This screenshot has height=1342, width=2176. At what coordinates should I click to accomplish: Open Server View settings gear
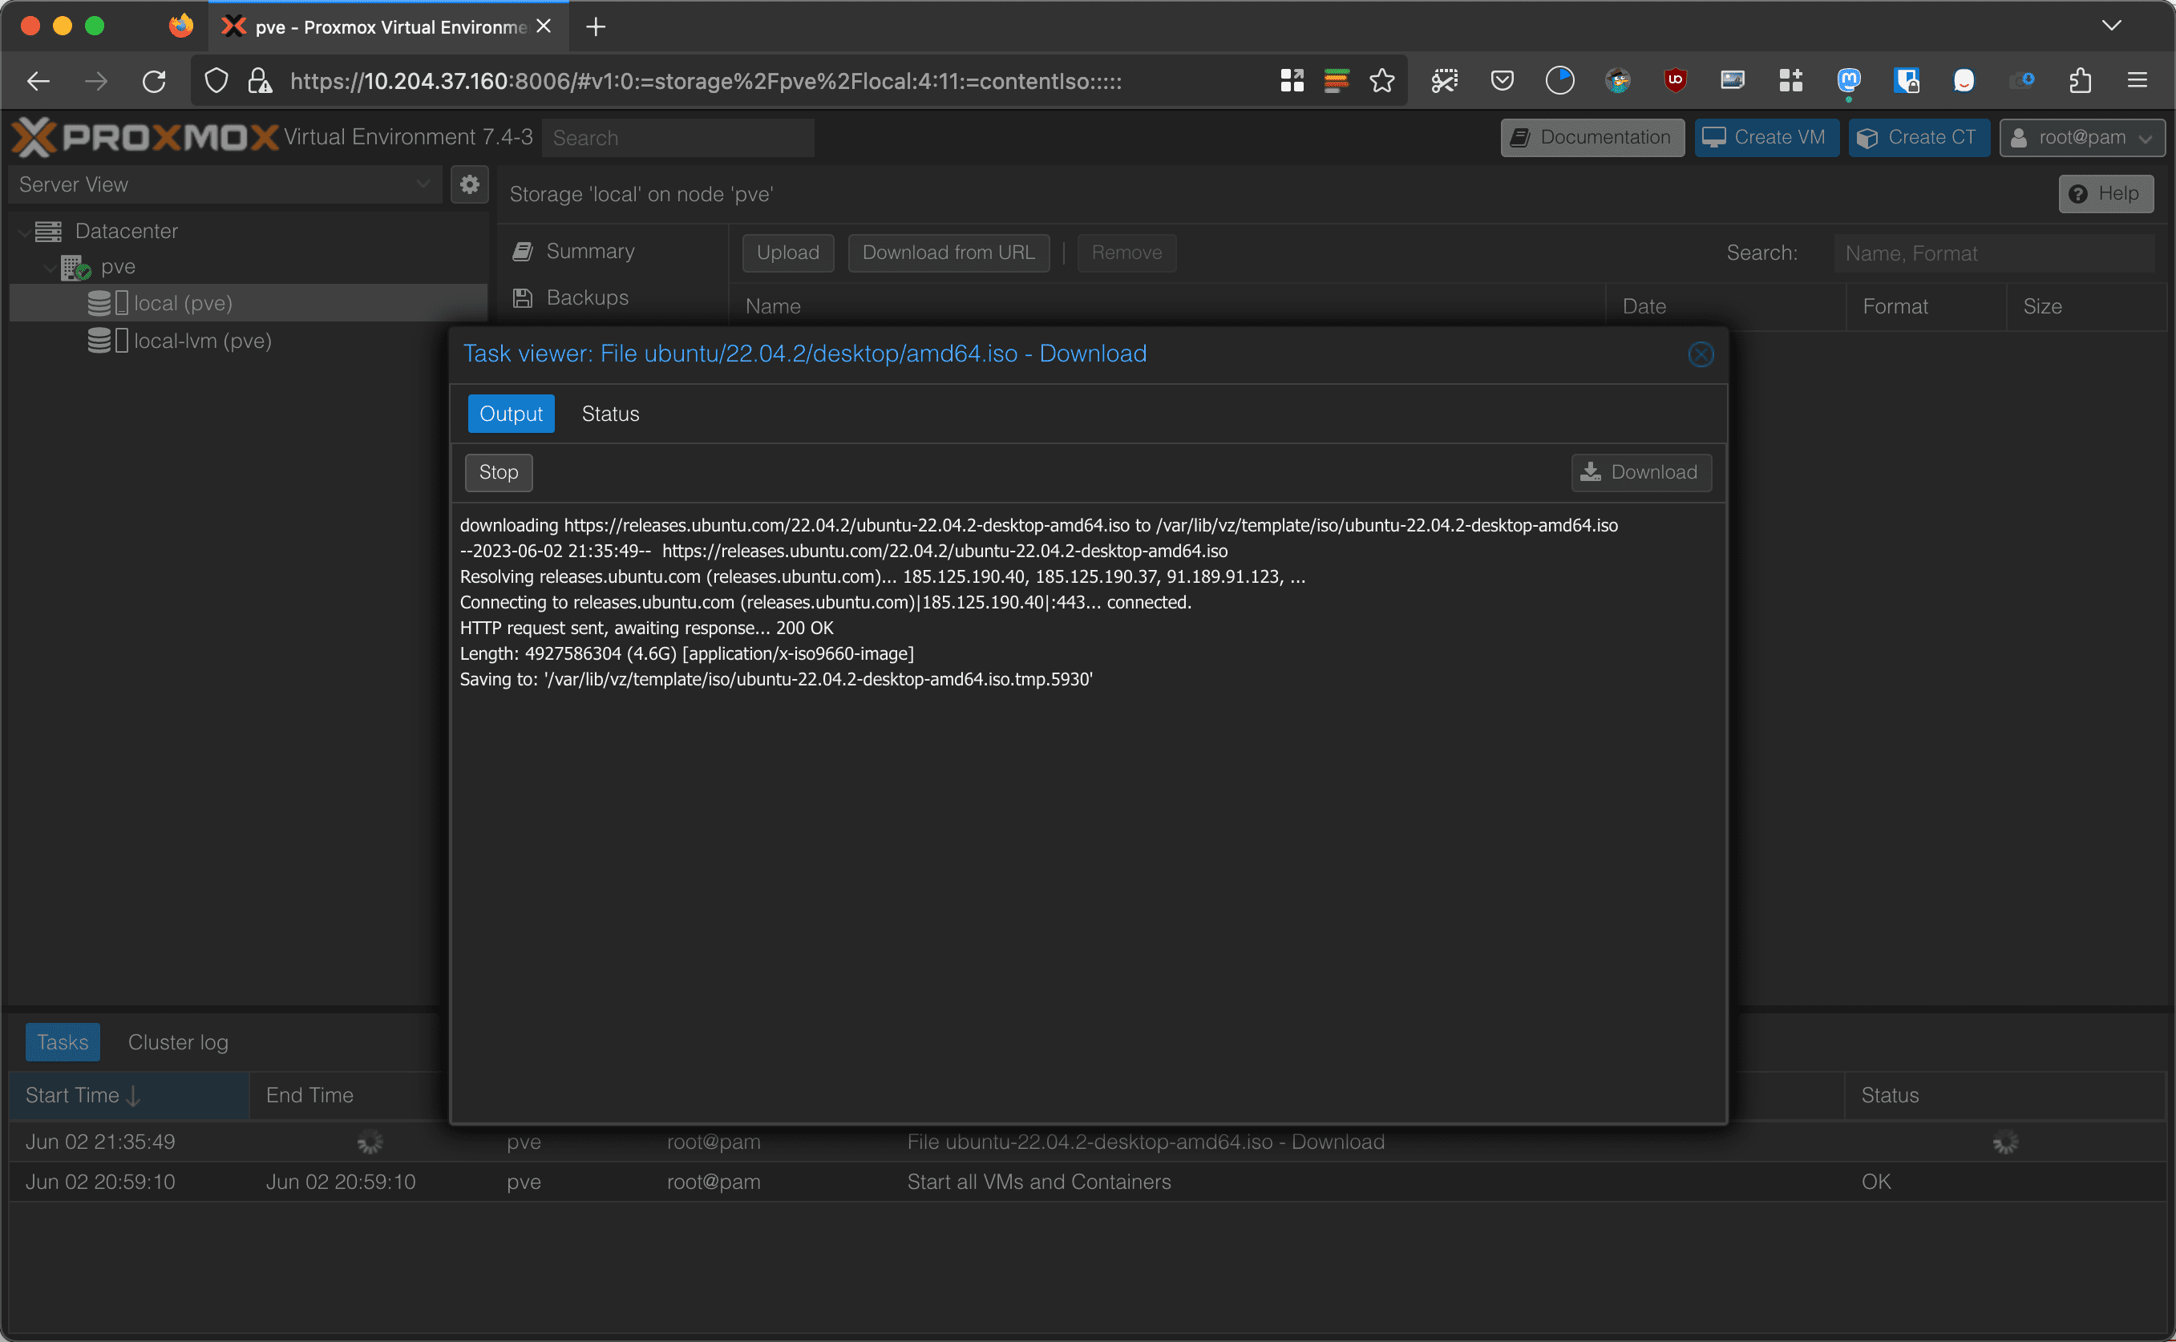click(x=470, y=184)
